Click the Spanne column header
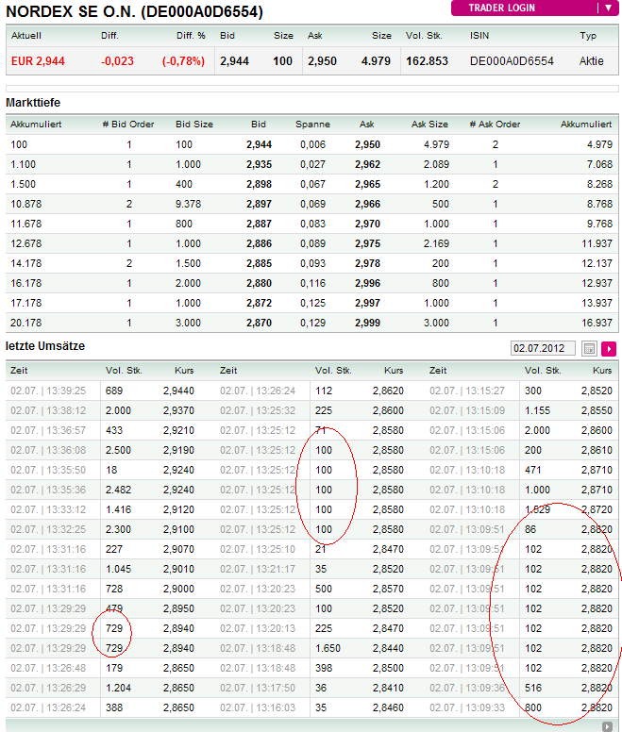 pyautogui.click(x=312, y=125)
